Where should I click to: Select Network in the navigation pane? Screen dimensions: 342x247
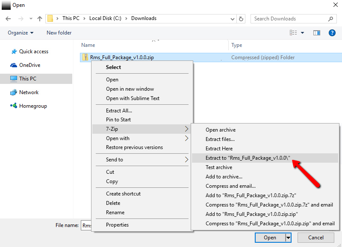pos(29,92)
